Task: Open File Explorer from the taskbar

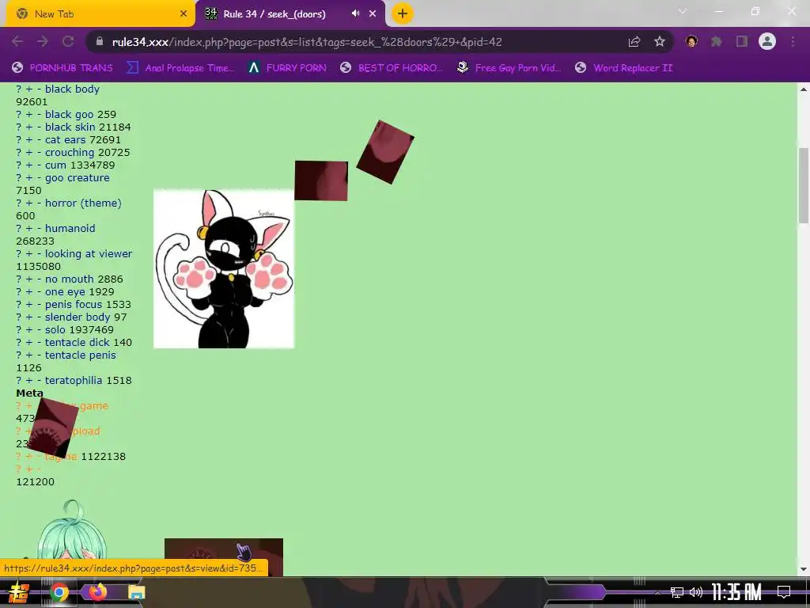Action: (x=136, y=592)
